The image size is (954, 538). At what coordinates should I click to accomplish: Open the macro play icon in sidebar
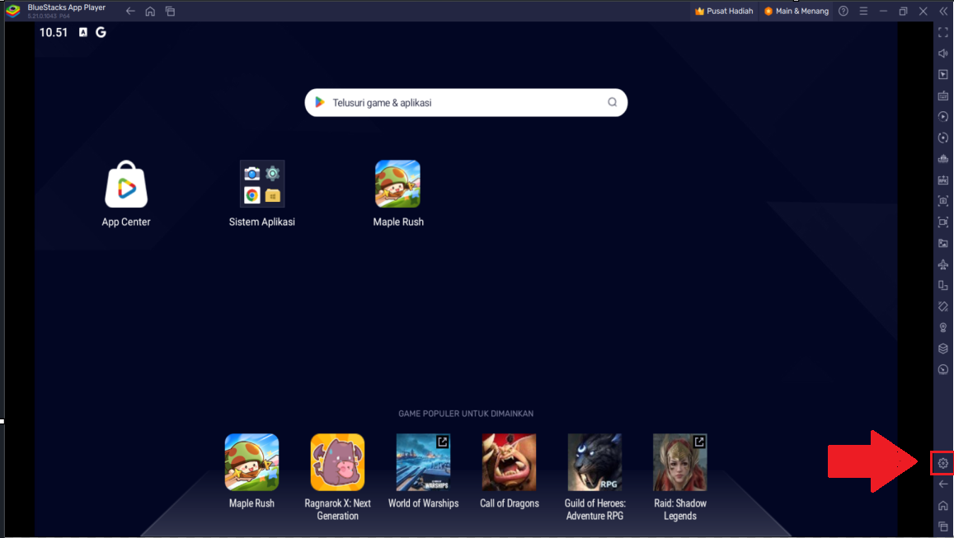click(942, 117)
